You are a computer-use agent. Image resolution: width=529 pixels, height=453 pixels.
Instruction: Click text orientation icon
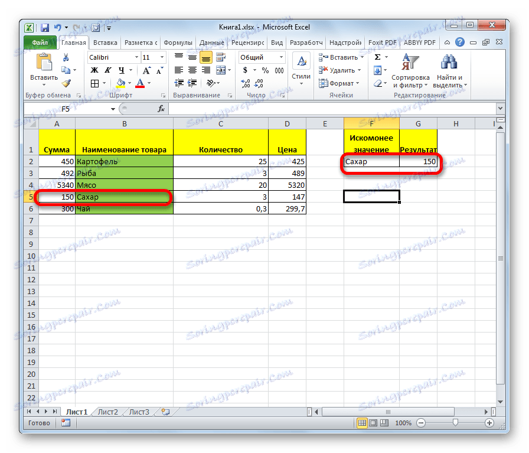[211, 83]
